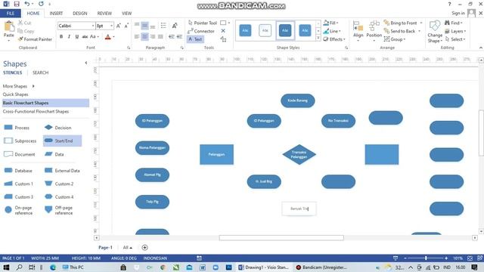Click the Position button
484x272 pixels.
(x=374, y=31)
